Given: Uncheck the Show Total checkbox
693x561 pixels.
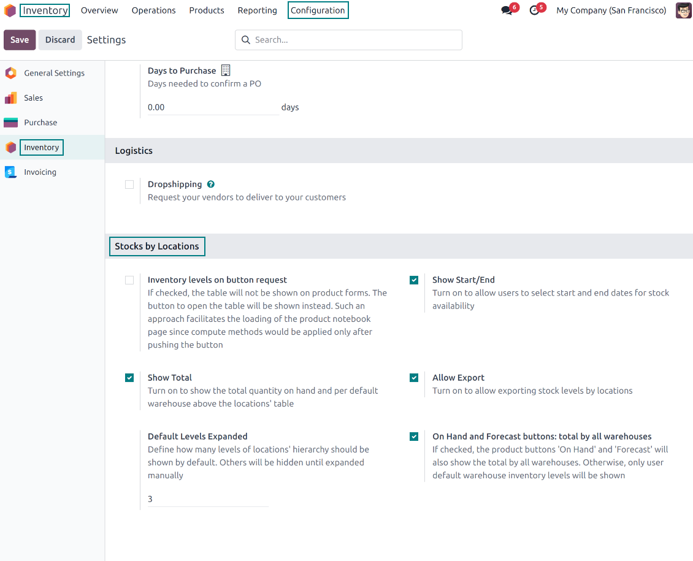Looking at the screenshot, I should [x=129, y=378].
